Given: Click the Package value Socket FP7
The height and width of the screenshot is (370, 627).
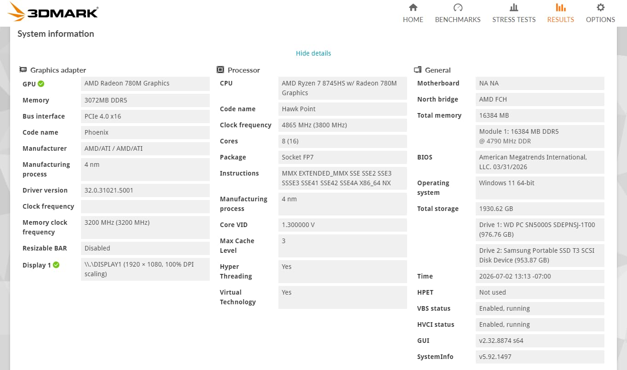Looking at the screenshot, I should click(343, 157).
